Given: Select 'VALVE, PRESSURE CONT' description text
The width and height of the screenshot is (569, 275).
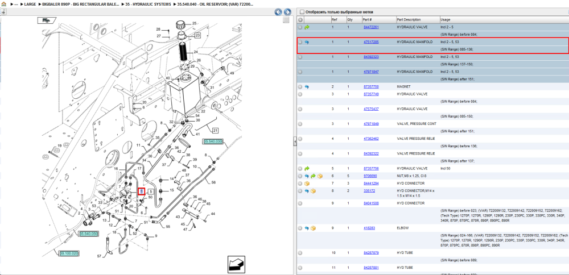Looking at the screenshot, I should 417,124.
